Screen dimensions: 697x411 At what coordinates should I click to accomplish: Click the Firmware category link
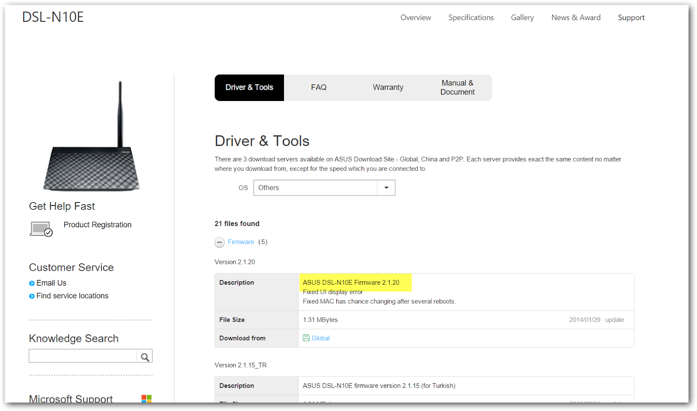tap(241, 242)
